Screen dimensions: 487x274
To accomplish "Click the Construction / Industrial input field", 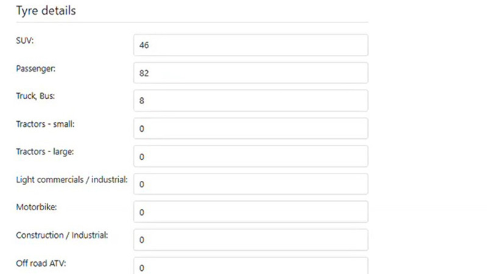I will tap(250, 240).
